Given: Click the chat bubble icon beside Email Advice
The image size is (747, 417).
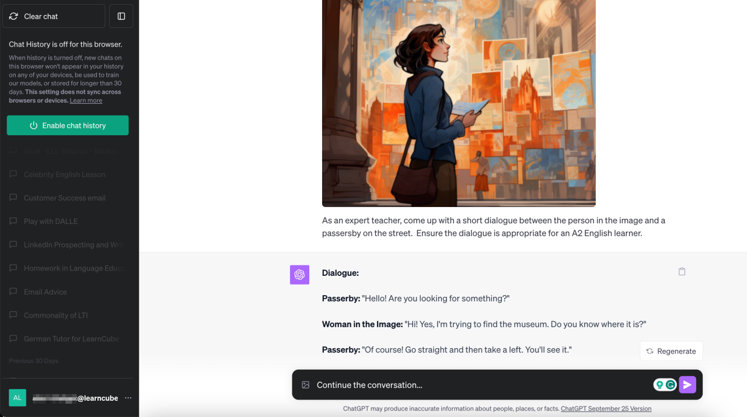Looking at the screenshot, I should (x=13, y=292).
